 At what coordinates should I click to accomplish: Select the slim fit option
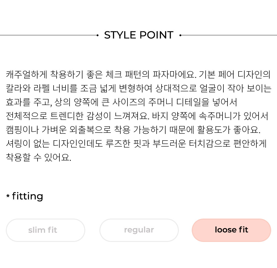coord(46,230)
